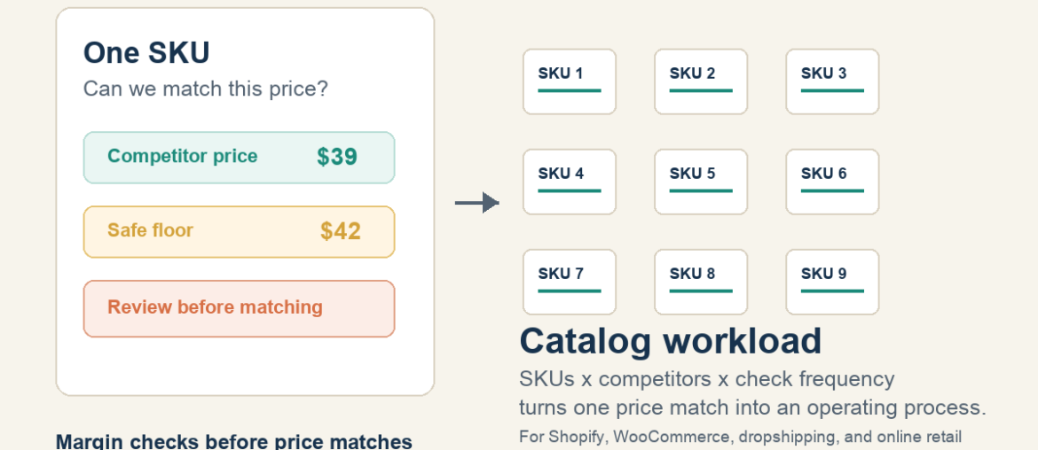Choose the SKU 9 tile
1038x450 pixels.
832,283
